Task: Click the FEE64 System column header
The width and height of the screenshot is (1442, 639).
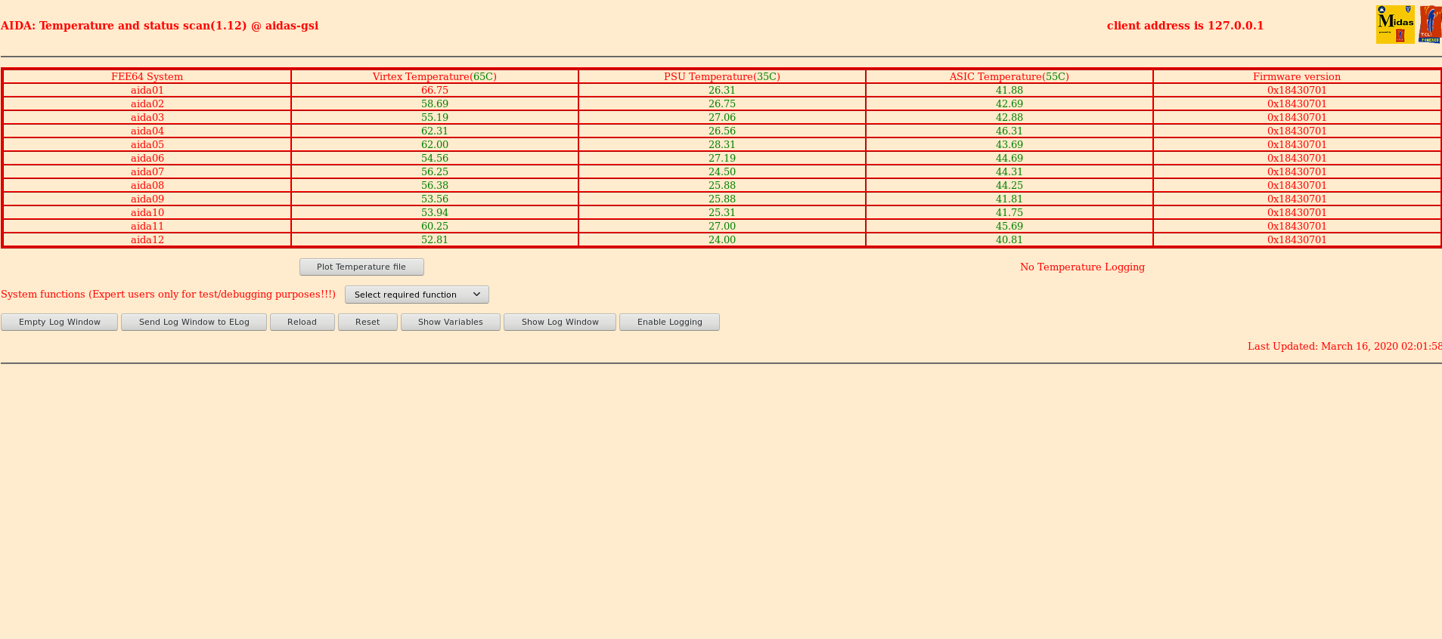Action: (147, 77)
